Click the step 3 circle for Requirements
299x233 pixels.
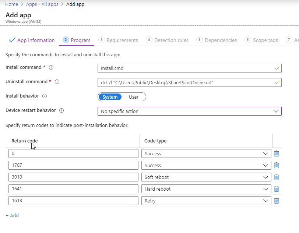click(102, 40)
